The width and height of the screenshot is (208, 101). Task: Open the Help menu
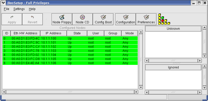32,9
